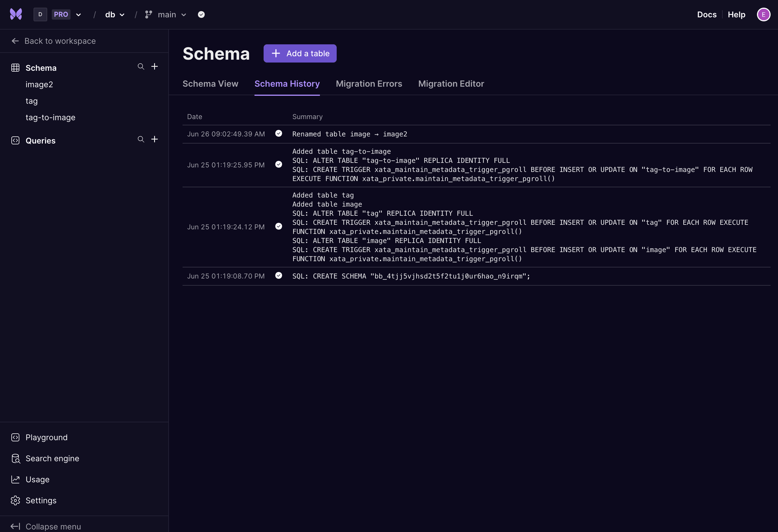This screenshot has width=778, height=532.
Task: Open the Help link
Action: [x=736, y=14]
